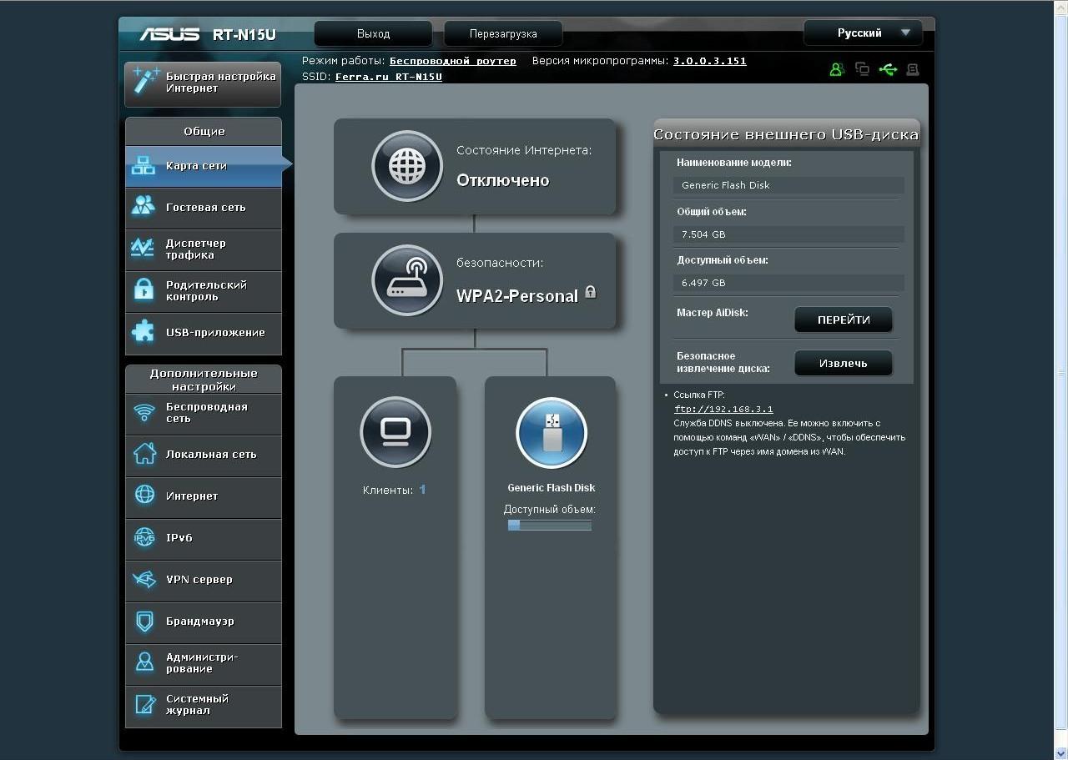Click the network clients status icon in header
Screen dimensions: 1068x760
click(862, 69)
